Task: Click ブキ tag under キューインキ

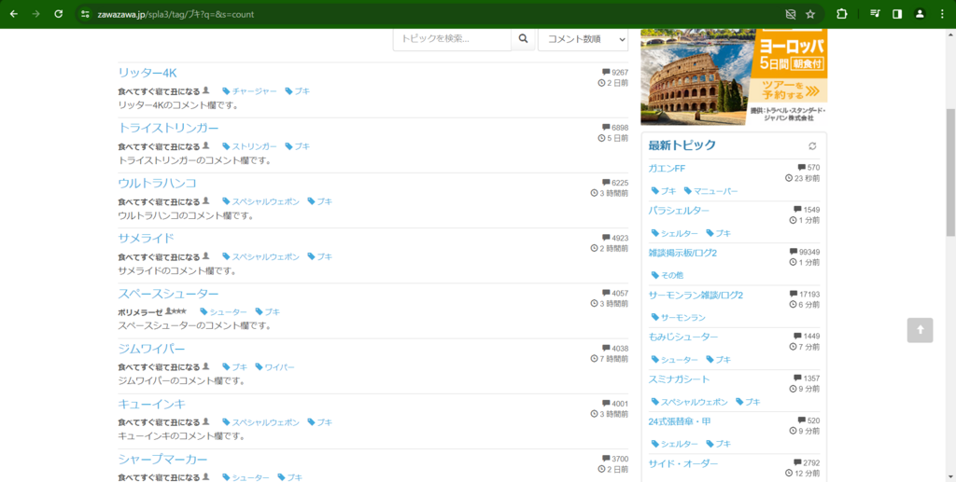Action: tap(320, 422)
